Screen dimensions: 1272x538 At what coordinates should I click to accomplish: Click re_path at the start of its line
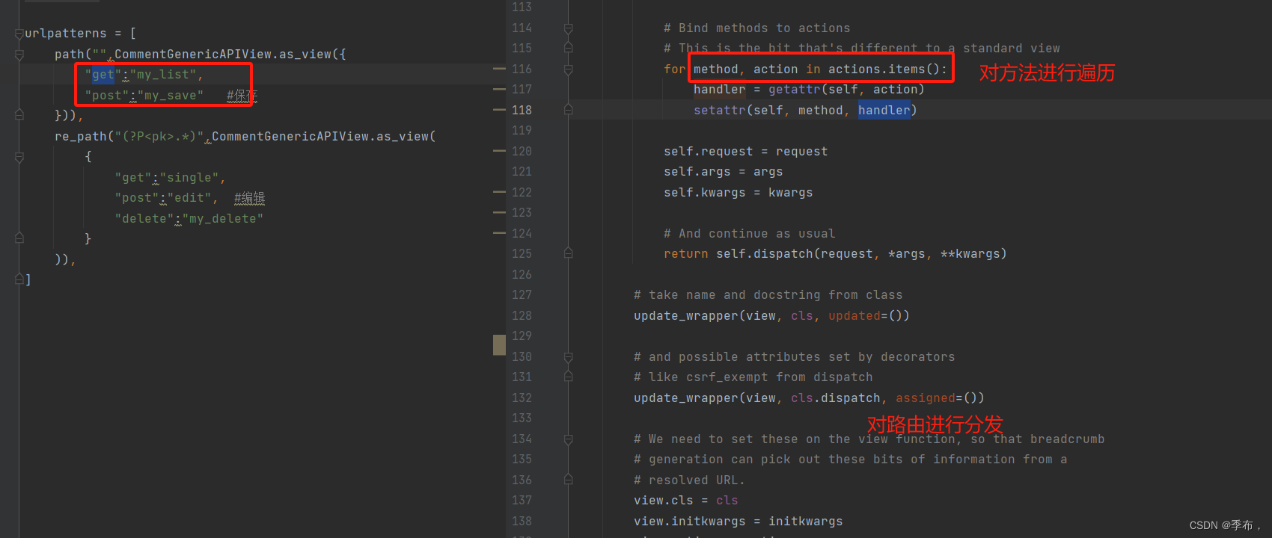(81, 137)
